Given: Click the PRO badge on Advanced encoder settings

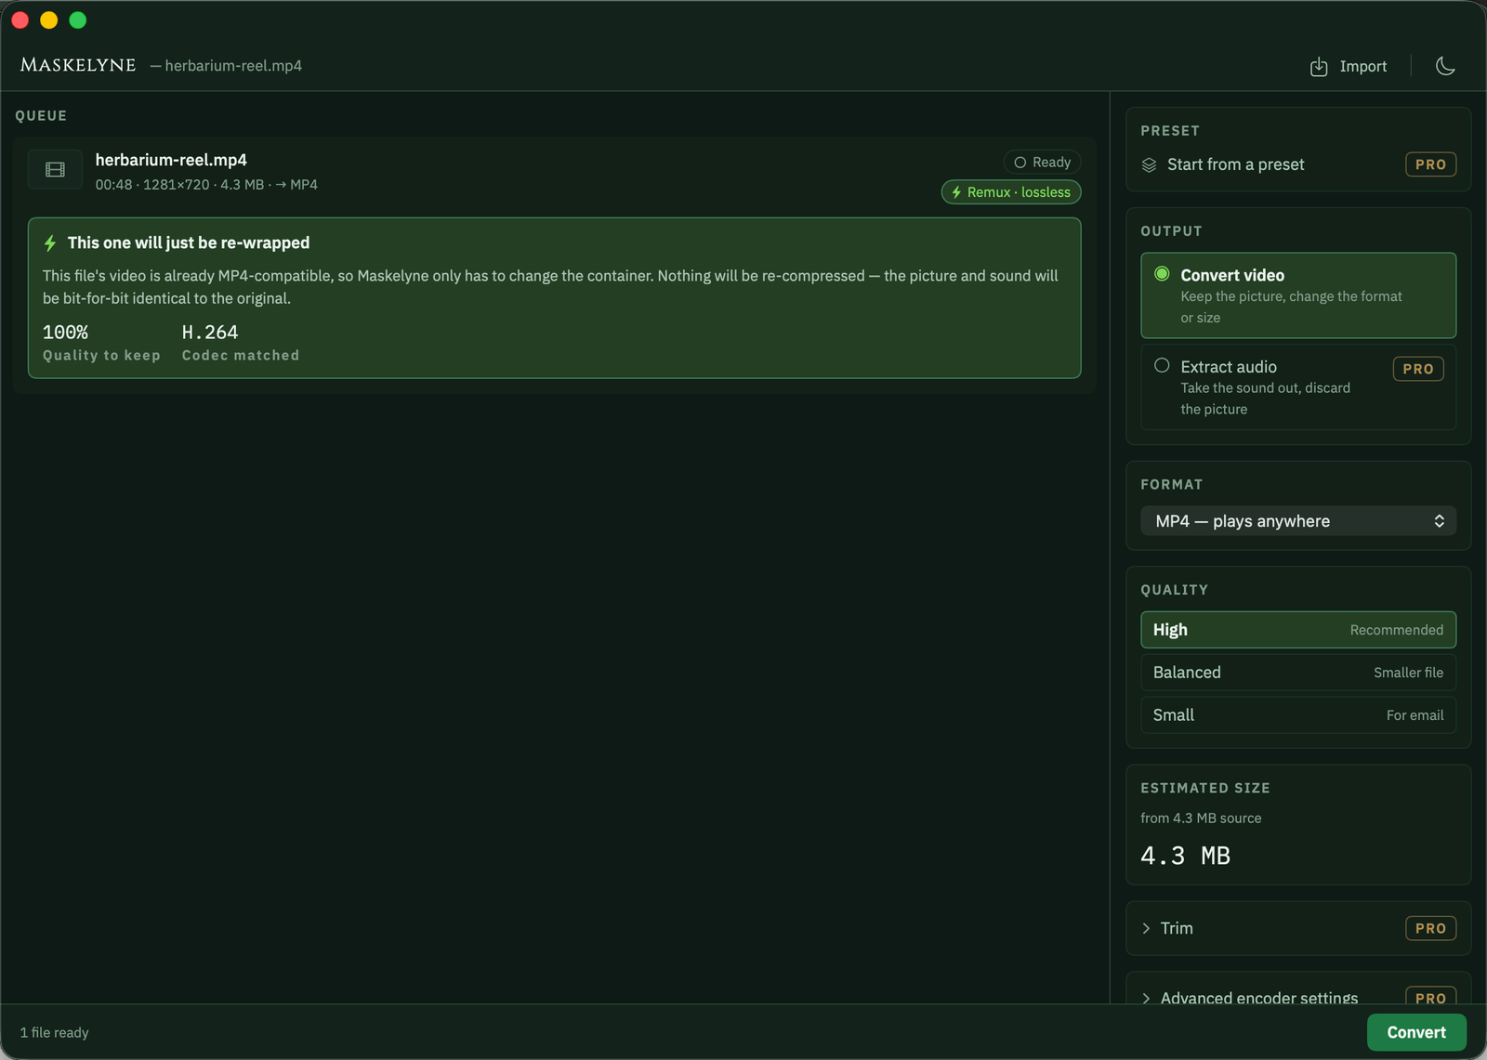Looking at the screenshot, I should coord(1430,996).
